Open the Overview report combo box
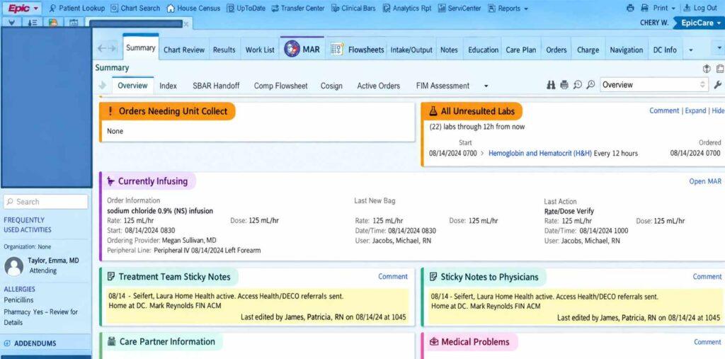The width and height of the screenshot is (725, 359). [653, 85]
